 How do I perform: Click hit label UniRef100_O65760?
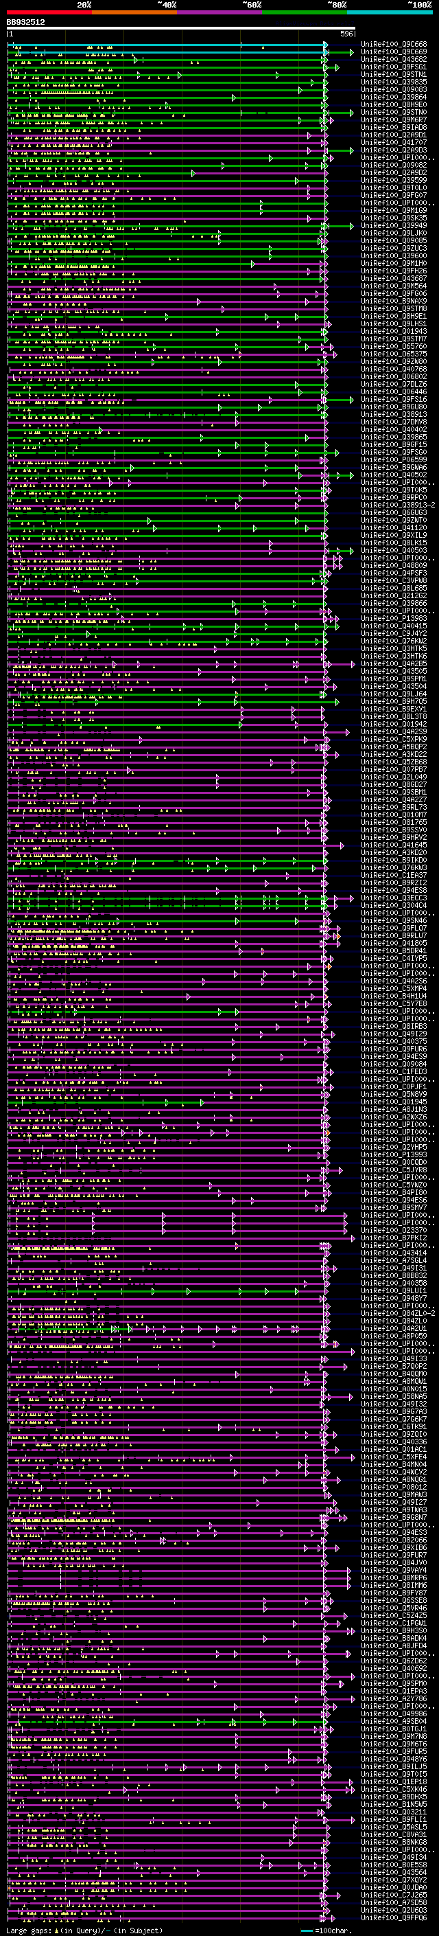coord(394,346)
